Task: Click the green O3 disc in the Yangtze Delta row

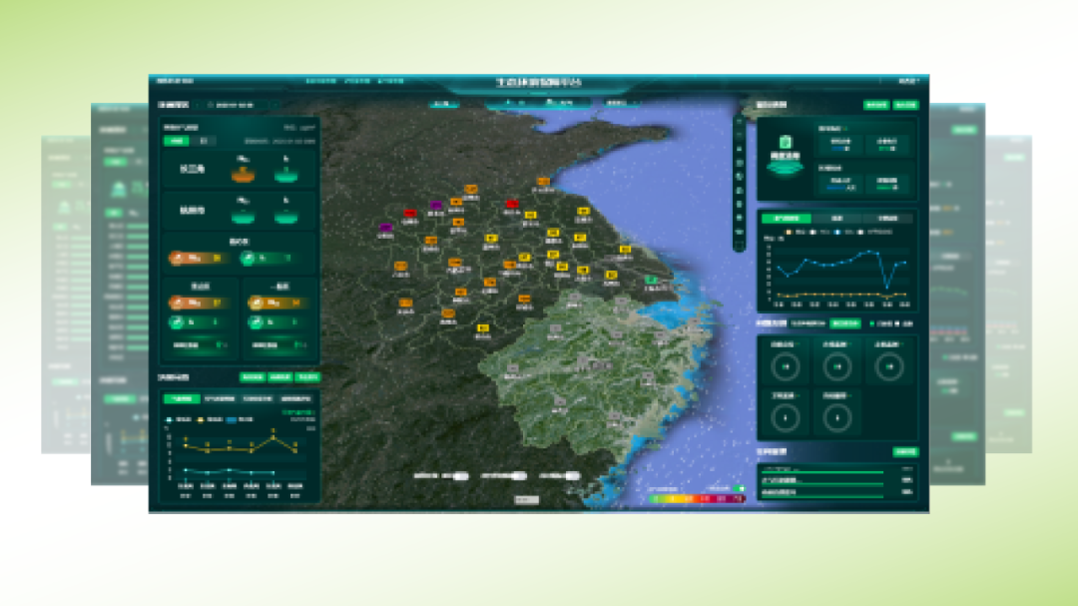Action: point(285,175)
